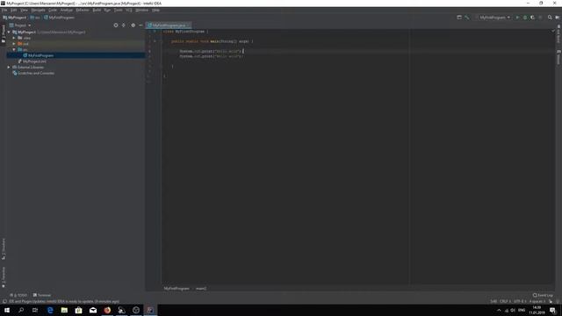Click the UTF-8 encoding indicator
Viewport: 562px width, 316px height.
pos(520,301)
